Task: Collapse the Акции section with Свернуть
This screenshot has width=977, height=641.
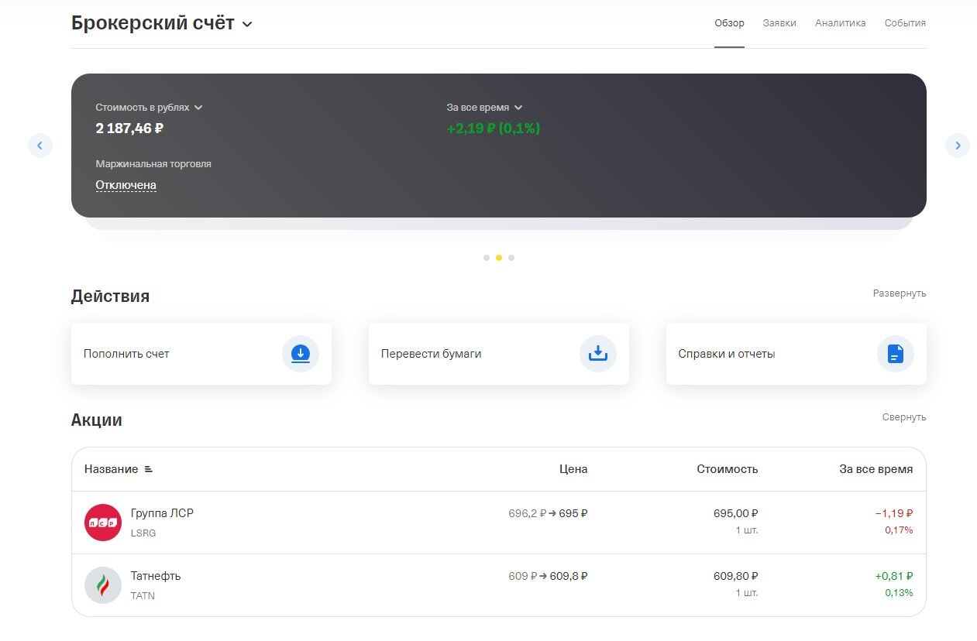Action: pos(903,417)
